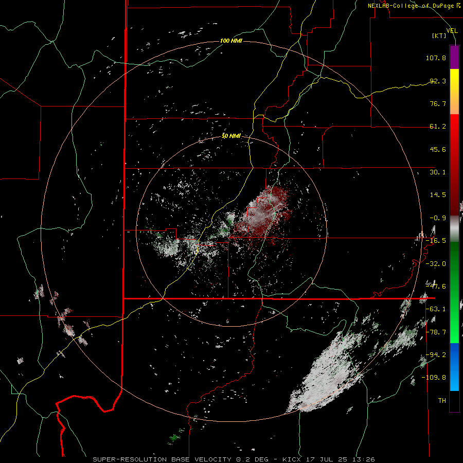Click the 92.3 legend value

[x=438, y=81]
